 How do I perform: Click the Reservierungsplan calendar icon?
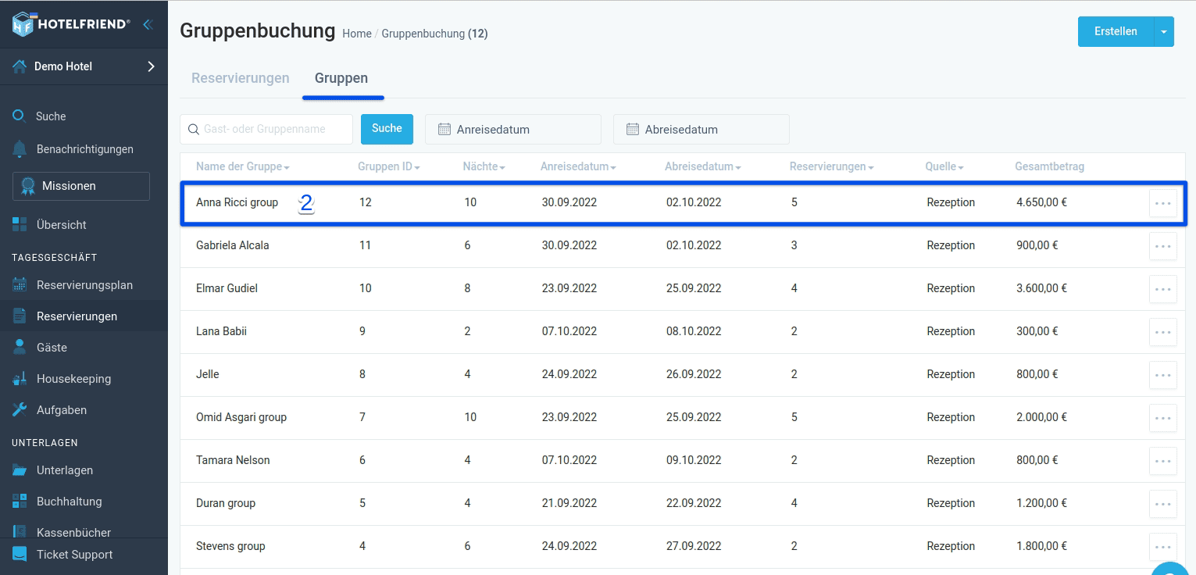20,285
